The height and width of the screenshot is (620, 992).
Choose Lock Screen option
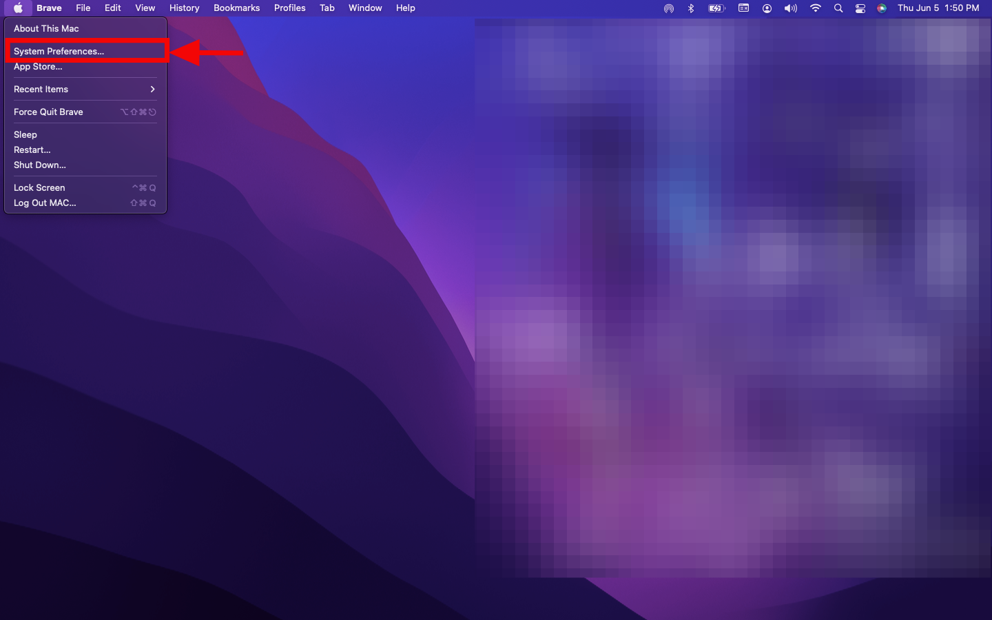point(39,188)
